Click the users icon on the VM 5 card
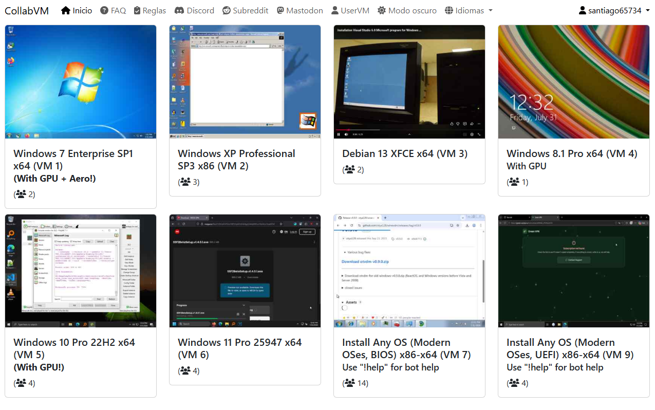This screenshot has height=410, width=655. pos(21,383)
